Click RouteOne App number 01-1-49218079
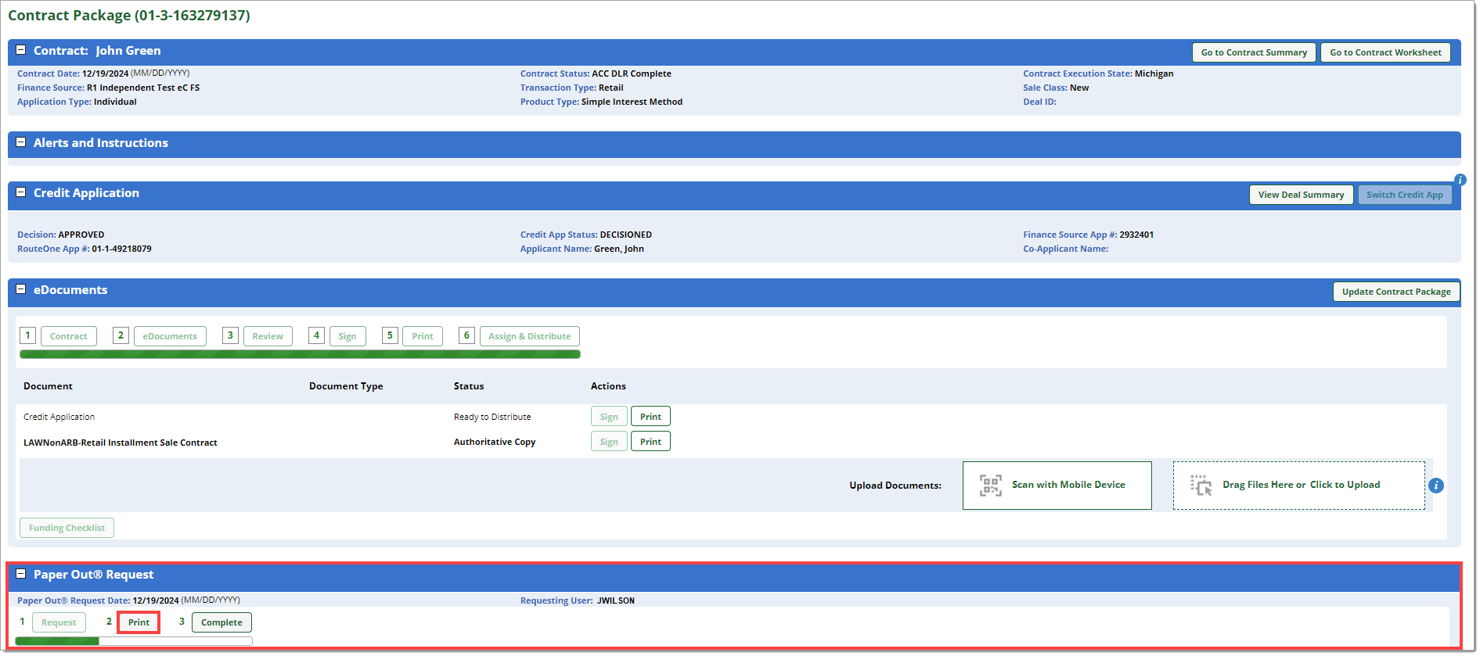Viewport: 1480px width, 656px height. (122, 249)
